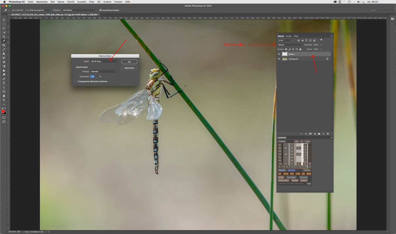This screenshot has height=234, width=396.
Task: Select the Zoom tool in toolbar
Action: click(4, 100)
